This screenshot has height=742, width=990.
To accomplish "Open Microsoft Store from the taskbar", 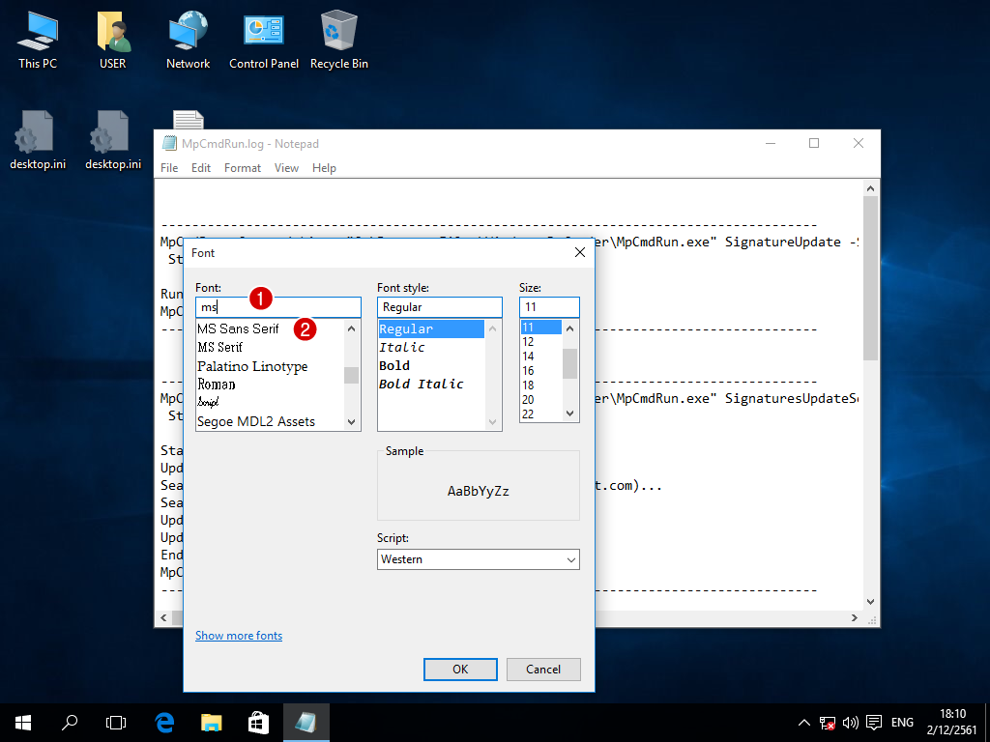I will click(x=258, y=722).
